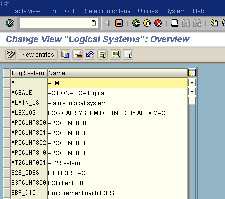The height and width of the screenshot is (199, 225).
Task: Collapse command field via left triangle
Action: pos(107,23)
